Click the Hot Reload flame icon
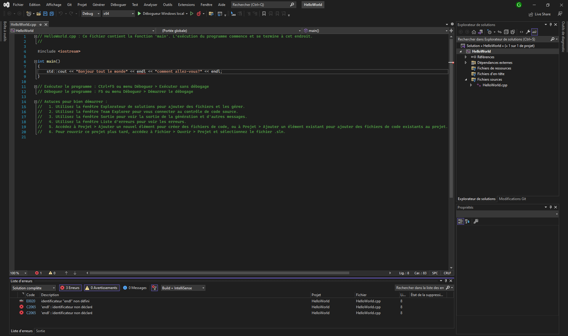This screenshot has height=336, width=568. [199, 14]
